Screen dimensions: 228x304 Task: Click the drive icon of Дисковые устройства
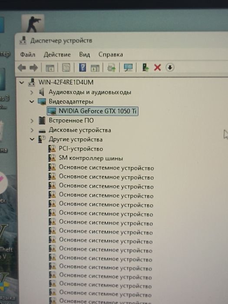42,130
